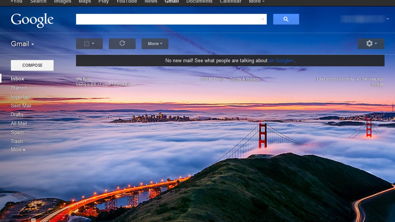This screenshot has width=395, height=222.
Task: Toggle the select-all checkbox
Action: (87, 44)
